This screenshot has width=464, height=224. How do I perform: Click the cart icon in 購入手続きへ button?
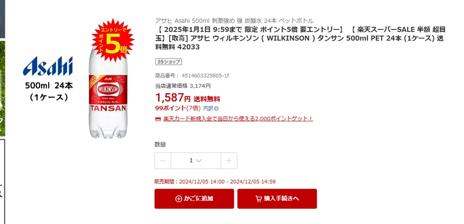[x=259, y=199]
